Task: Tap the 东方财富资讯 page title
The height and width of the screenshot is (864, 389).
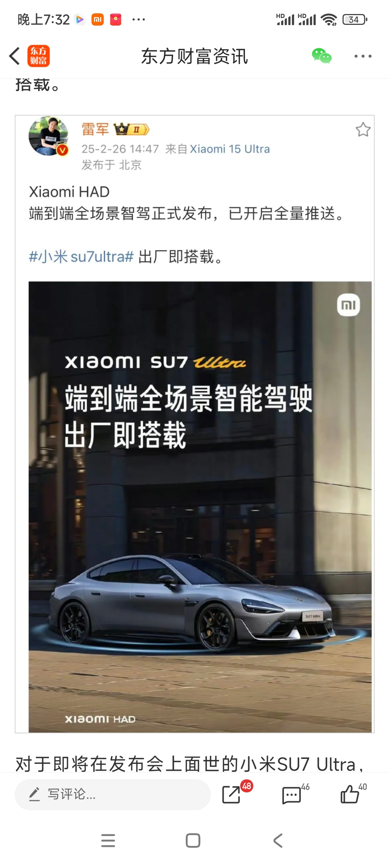Action: click(x=194, y=57)
